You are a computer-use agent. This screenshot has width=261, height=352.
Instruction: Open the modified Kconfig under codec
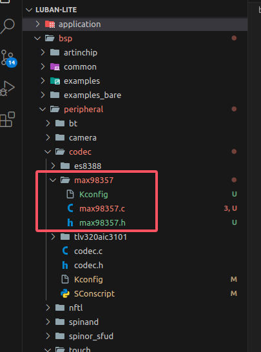(x=88, y=280)
